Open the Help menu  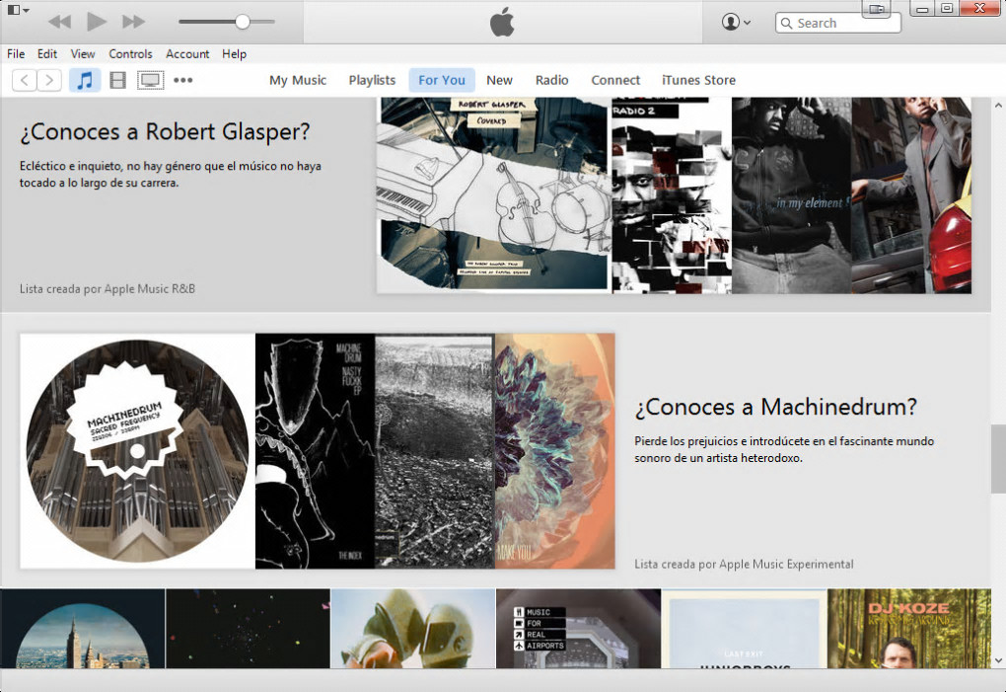[234, 54]
